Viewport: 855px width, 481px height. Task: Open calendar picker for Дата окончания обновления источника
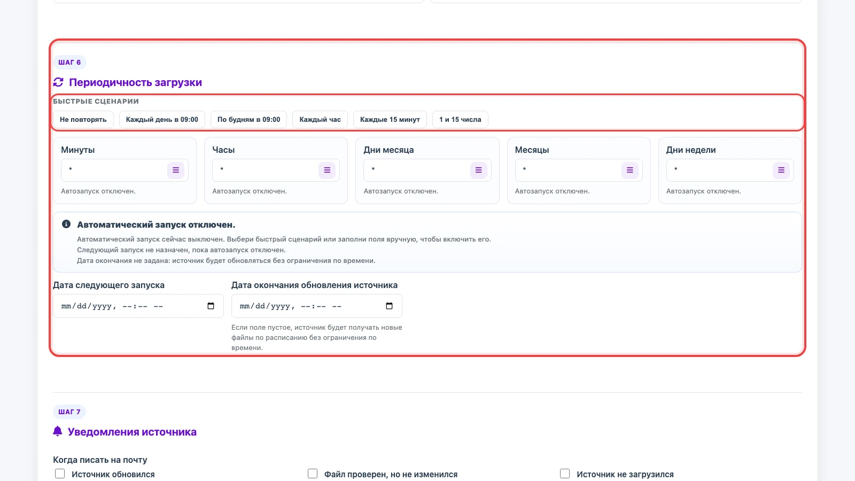pos(389,306)
